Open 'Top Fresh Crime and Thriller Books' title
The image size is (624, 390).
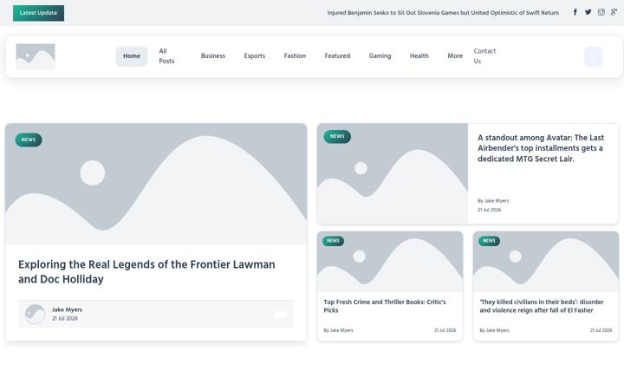385,306
